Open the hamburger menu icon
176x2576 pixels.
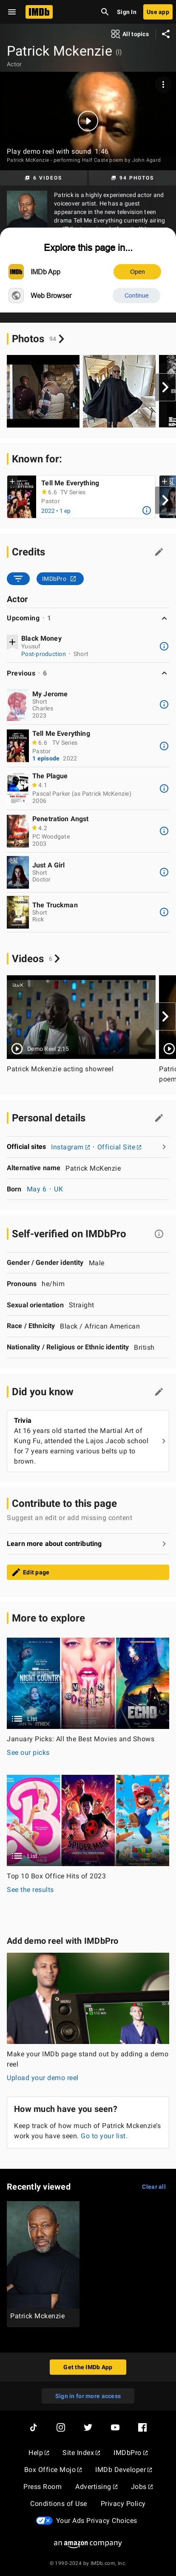(10, 12)
